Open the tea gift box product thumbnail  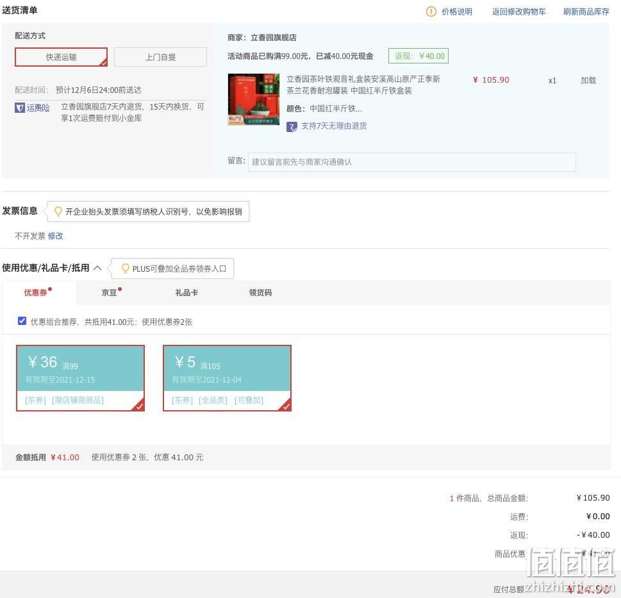click(x=254, y=99)
